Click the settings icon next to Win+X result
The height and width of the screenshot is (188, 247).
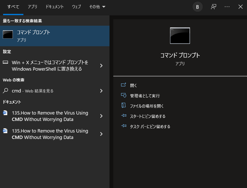point(6,62)
